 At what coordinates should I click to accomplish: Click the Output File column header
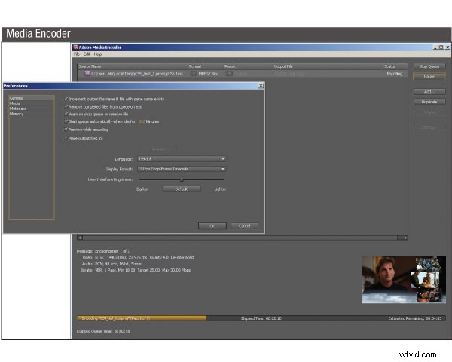tap(283, 66)
